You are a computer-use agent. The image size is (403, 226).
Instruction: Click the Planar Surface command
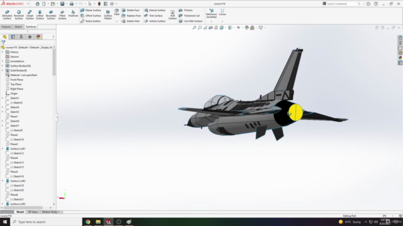91,10
